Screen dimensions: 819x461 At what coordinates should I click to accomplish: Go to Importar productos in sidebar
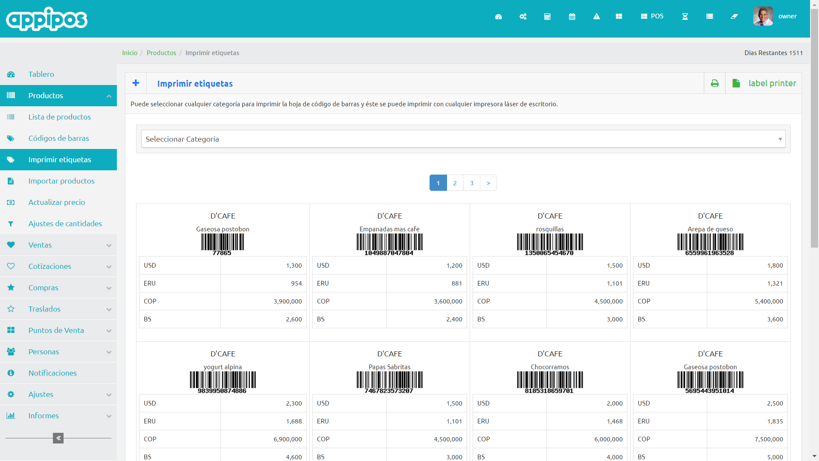[61, 181]
